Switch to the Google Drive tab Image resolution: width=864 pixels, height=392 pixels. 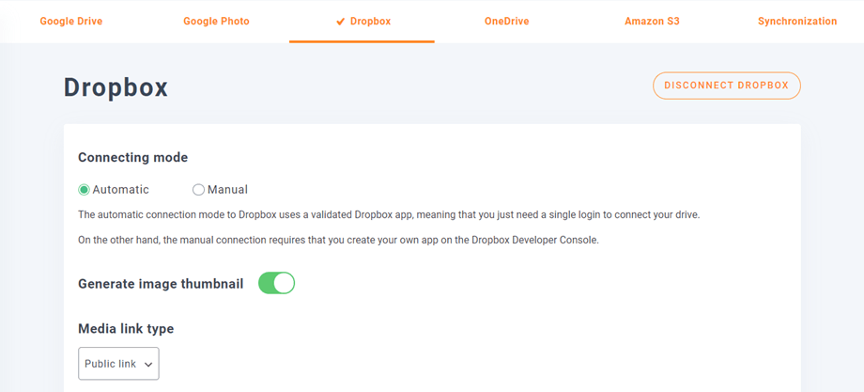click(71, 21)
